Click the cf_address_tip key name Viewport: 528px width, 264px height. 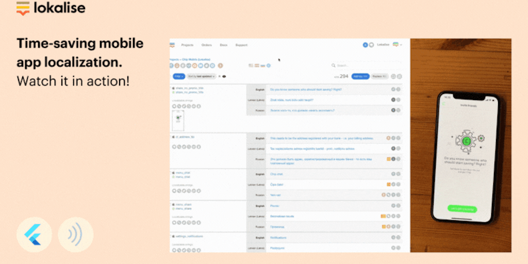coord(185,137)
